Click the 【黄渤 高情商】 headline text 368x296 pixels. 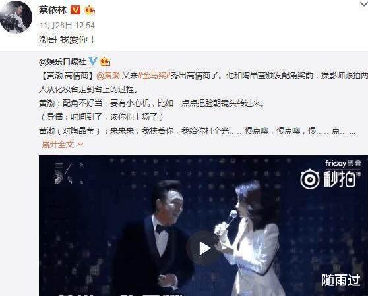67,76
